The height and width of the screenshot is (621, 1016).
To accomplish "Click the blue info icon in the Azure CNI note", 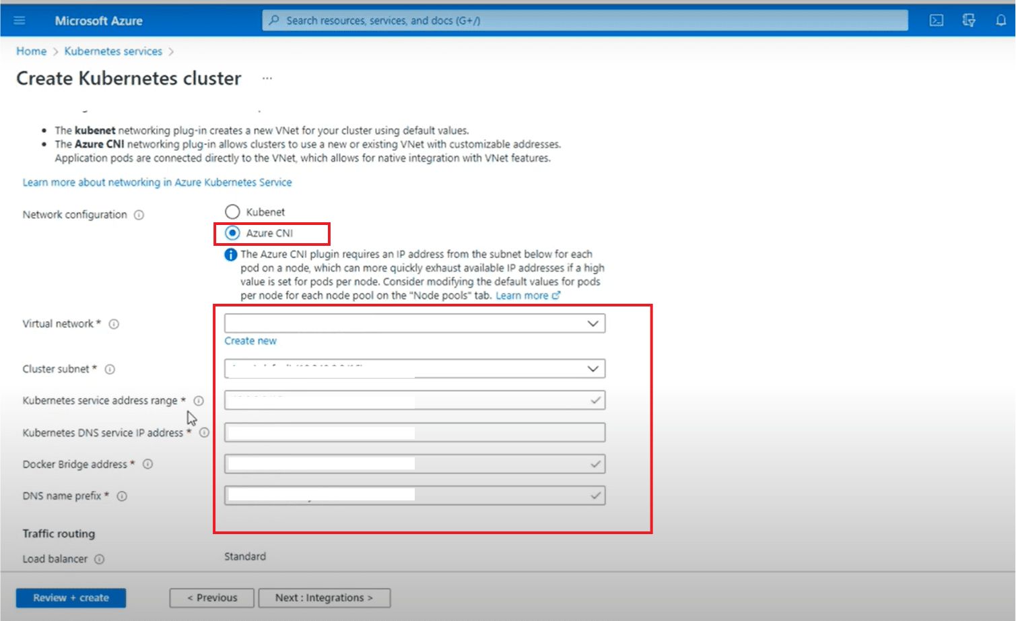I will [230, 255].
